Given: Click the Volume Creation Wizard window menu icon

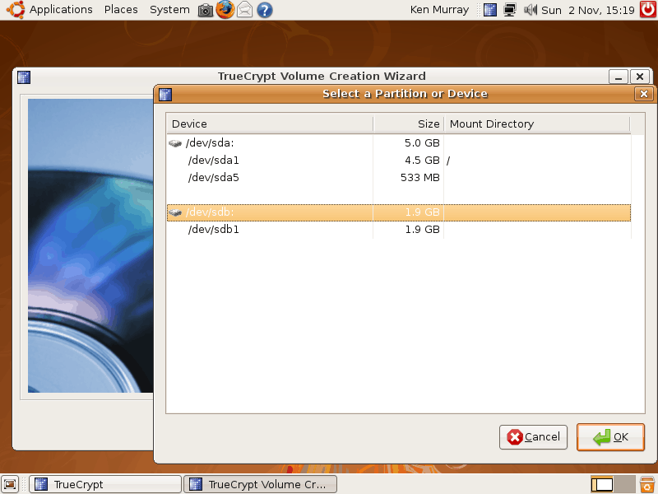Looking at the screenshot, I should pos(24,77).
